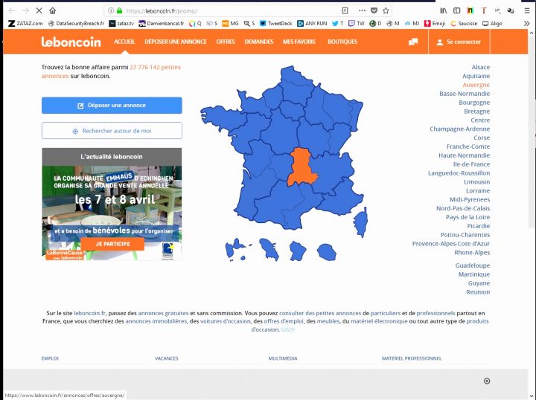Stop page loading with the X button
Screen dimensions: 536x400
tap(39, 11)
